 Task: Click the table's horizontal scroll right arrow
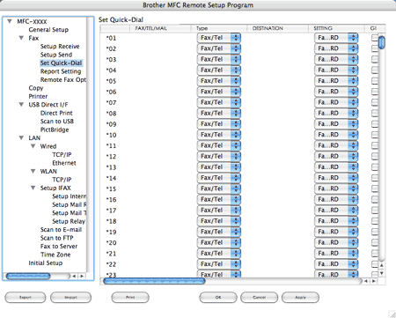click(374, 281)
